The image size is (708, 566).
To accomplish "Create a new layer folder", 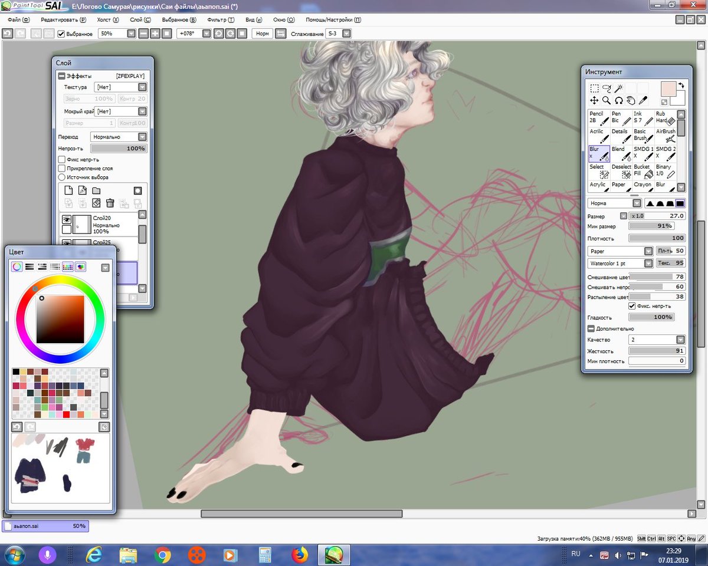I will point(96,190).
